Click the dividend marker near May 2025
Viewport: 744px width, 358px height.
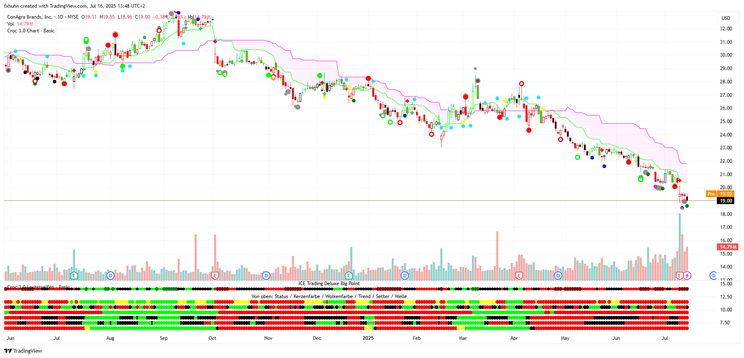(x=558, y=276)
